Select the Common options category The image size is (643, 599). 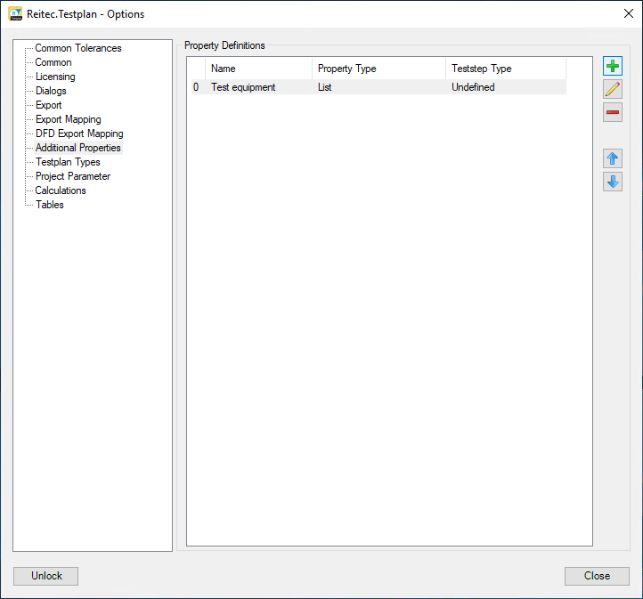pyautogui.click(x=53, y=62)
